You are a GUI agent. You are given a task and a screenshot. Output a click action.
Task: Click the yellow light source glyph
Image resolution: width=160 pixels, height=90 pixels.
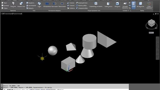pyautogui.click(x=42, y=58)
